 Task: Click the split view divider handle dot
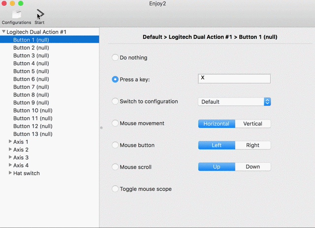(x=101, y=127)
